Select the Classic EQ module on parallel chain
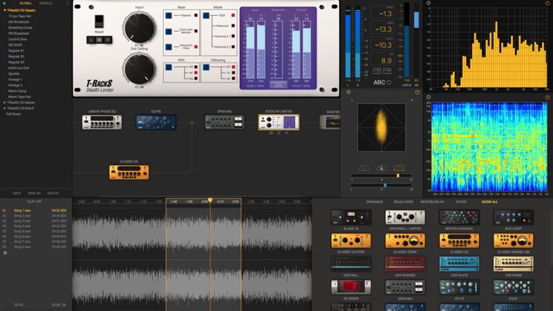This screenshot has height=311, width=553. coord(129,172)
